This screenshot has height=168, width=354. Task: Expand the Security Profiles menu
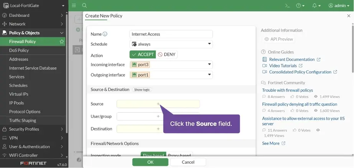33,129
